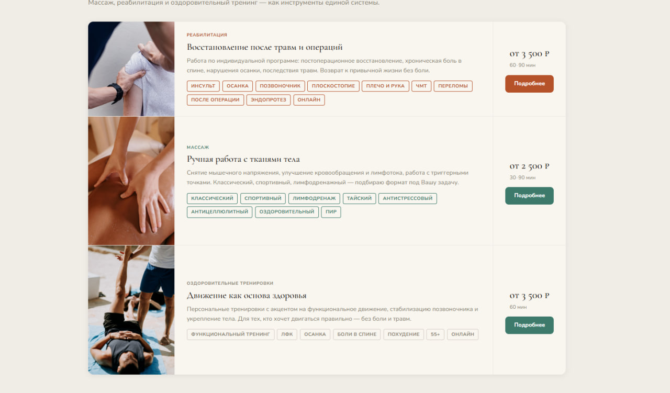Image resolution: width=670 pixels, height=393 pixels.
Task: Choose the ПОХУДЕНИЕ tag
Action: pyautogui.click(x=404, y=334)
